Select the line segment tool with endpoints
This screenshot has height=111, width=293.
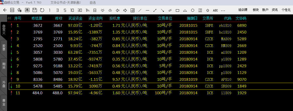click(x=155, y=10)
